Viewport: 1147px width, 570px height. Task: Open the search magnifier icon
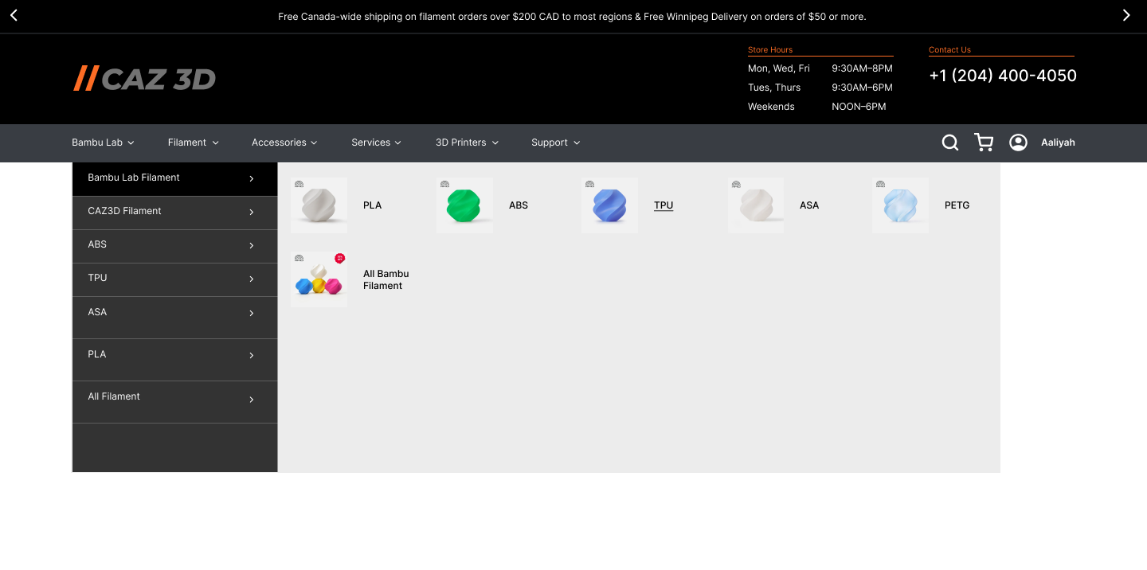point(949,142)
